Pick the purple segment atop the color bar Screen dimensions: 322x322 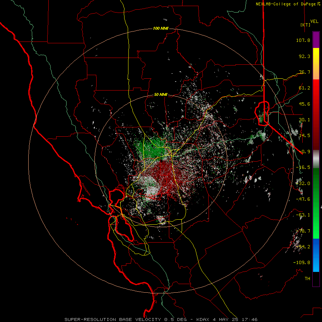pos(316,40)
